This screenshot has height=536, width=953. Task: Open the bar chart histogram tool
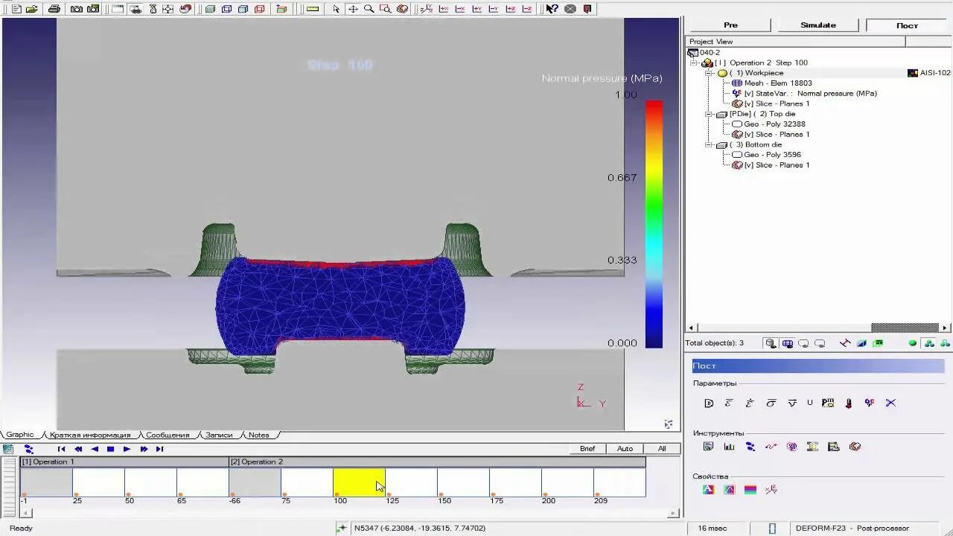pos(729,447)
